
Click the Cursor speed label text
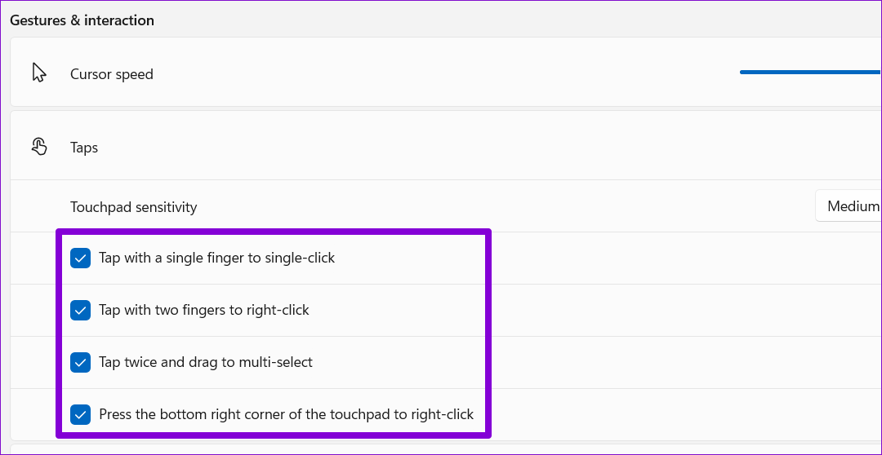click(112, 74)
